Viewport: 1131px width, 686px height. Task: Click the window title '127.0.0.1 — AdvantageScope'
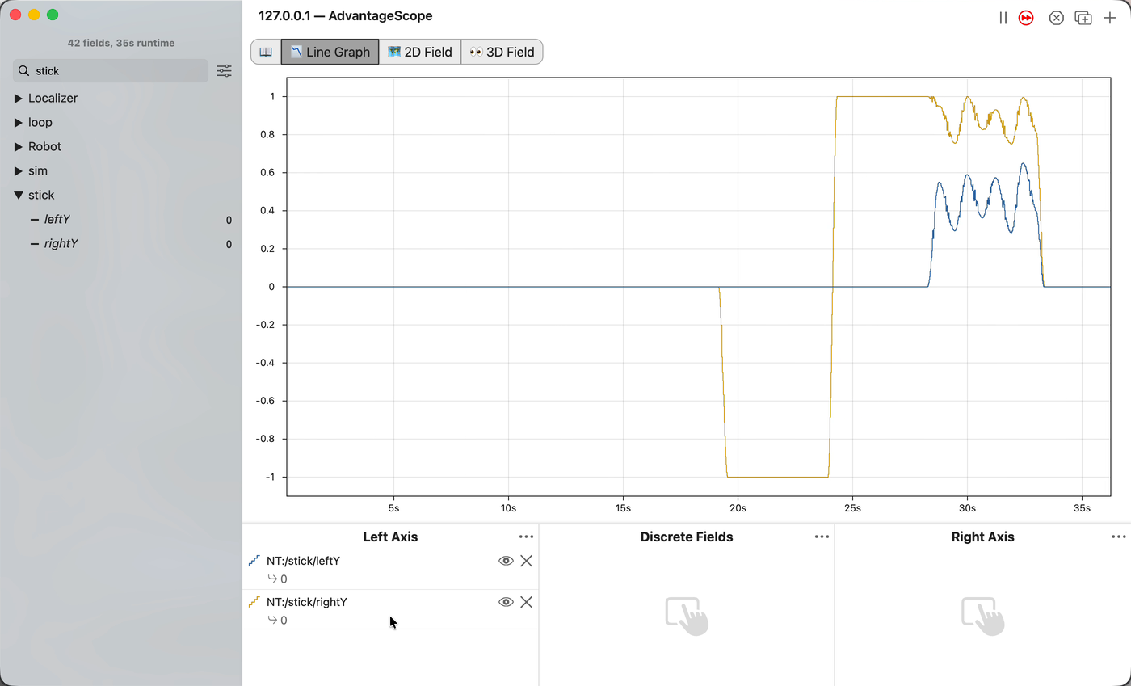[346, 16]
